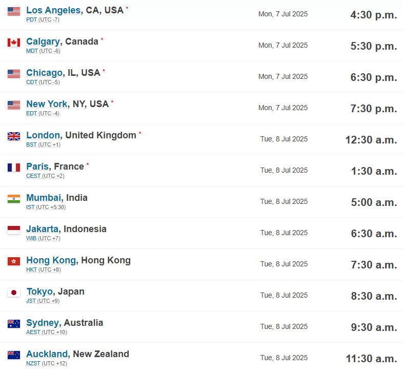Select the Japanese flag next to Tokyo
Viewport: 403px width, 374px height.
click(x=14, y=293)
